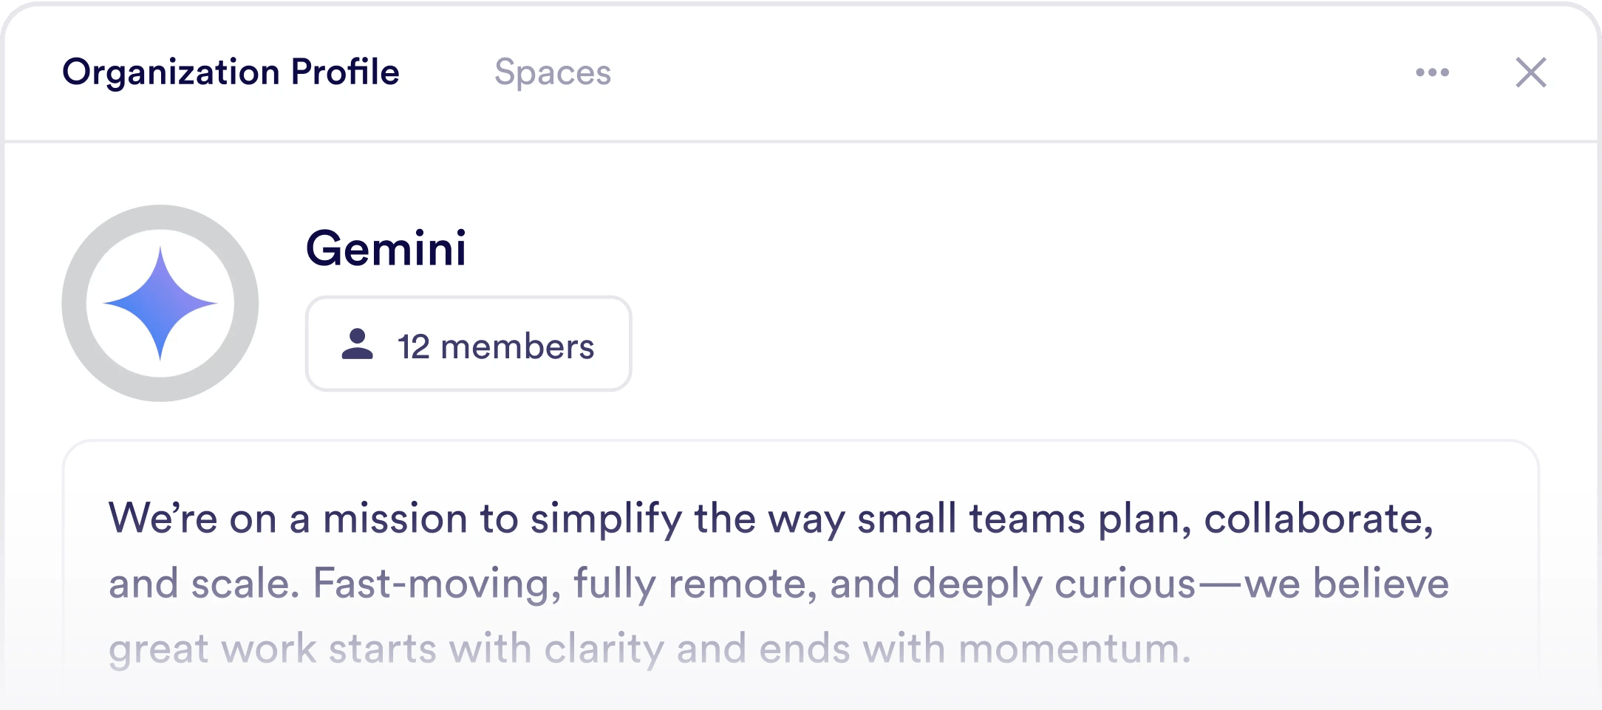Image resolution: width=1602 pixels, height=710 pixels.
Task: Select the description card below the profile
Action: pyautogui.click(x=801, y=576)
